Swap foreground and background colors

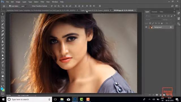[x=4, y=86]
